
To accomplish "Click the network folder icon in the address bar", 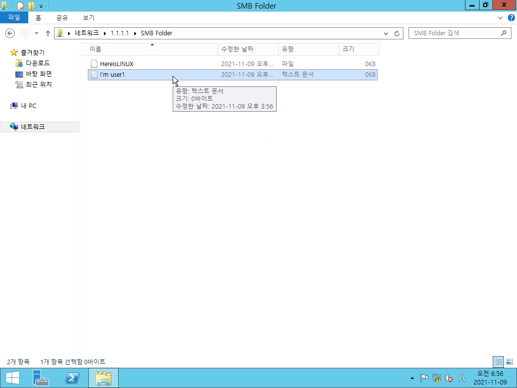I will coord(60,33).
